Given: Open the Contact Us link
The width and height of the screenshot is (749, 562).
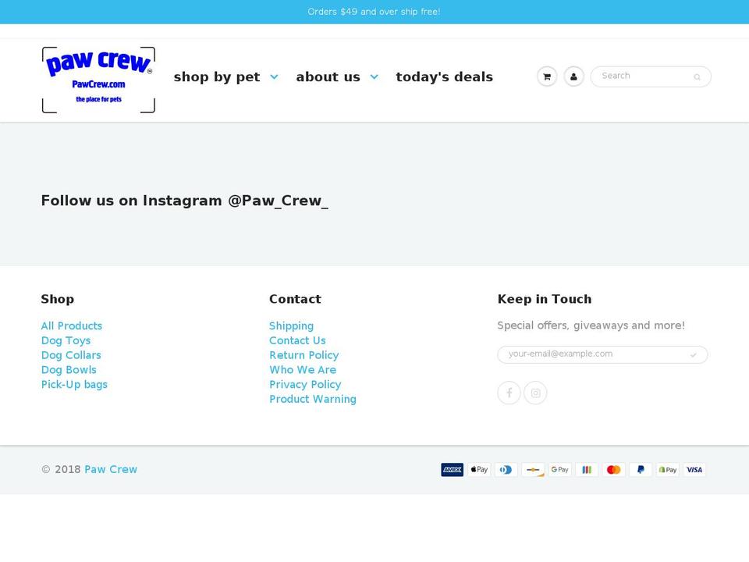Looking at the screenshot, I should coord(297,341).
